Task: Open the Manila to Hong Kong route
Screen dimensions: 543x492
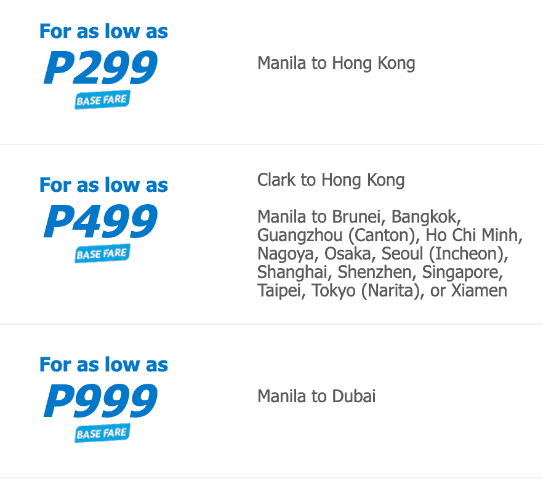Action: [336, 63]
